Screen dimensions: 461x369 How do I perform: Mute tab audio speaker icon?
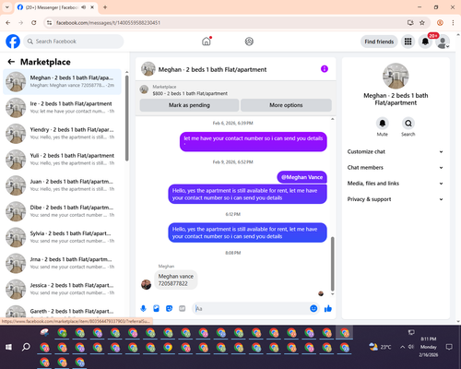pos(84,7)
